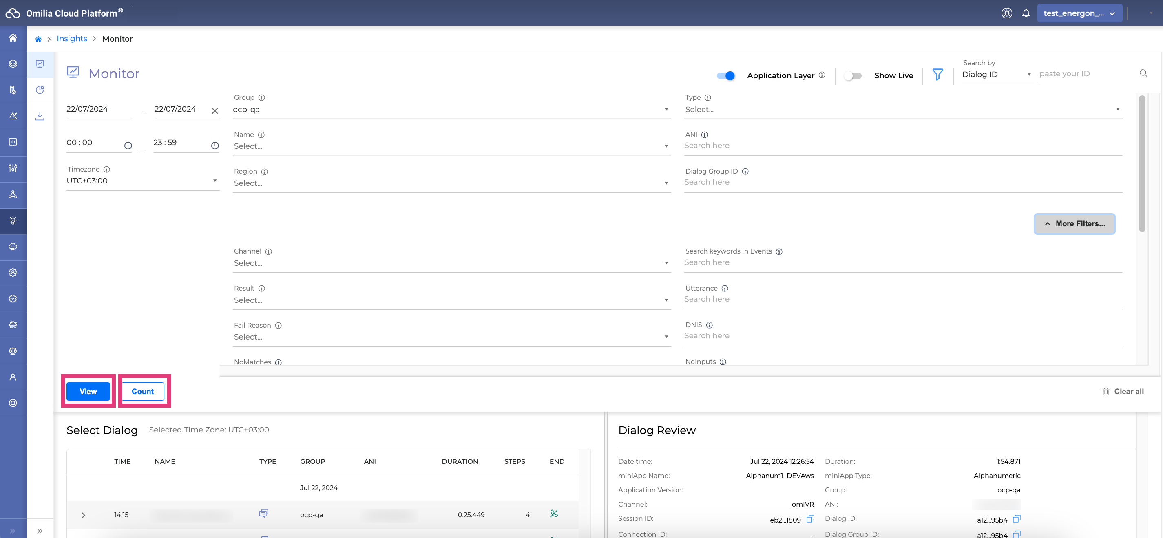Open the Group dropdown showing ocp-qa

pos(451,110)
